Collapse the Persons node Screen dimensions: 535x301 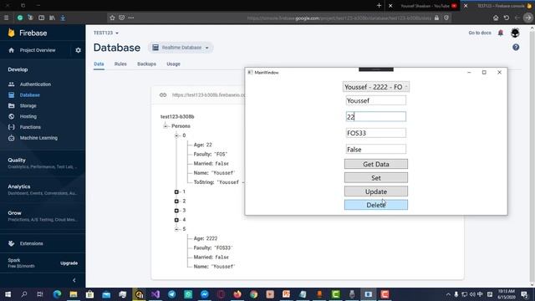pos(166,126)
